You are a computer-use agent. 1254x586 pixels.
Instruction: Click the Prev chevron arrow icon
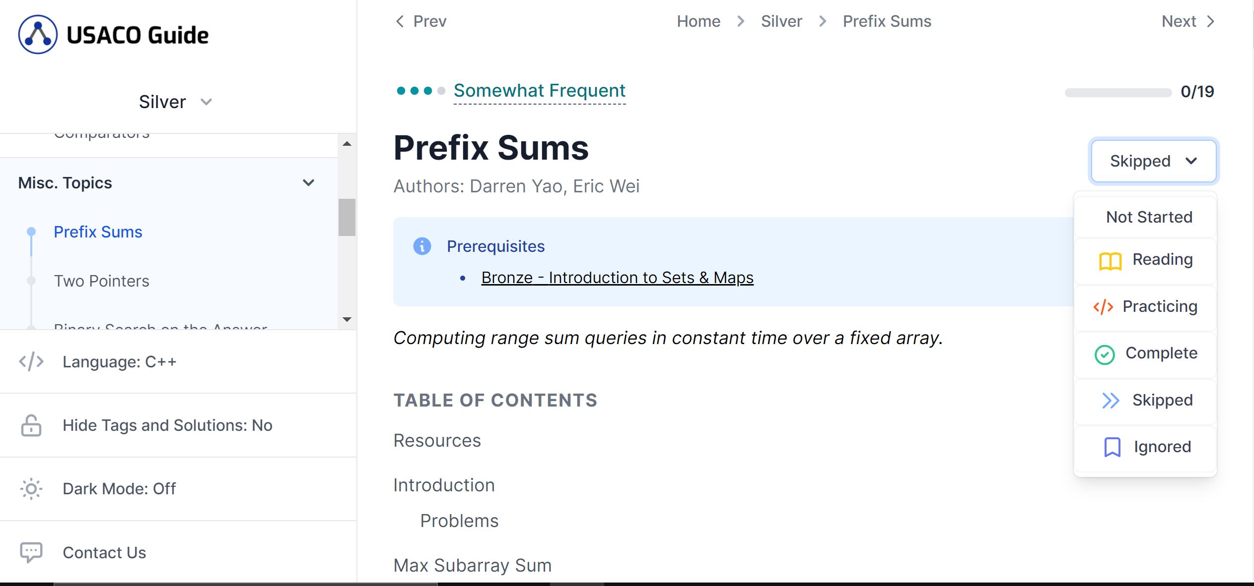pos(400,21)
